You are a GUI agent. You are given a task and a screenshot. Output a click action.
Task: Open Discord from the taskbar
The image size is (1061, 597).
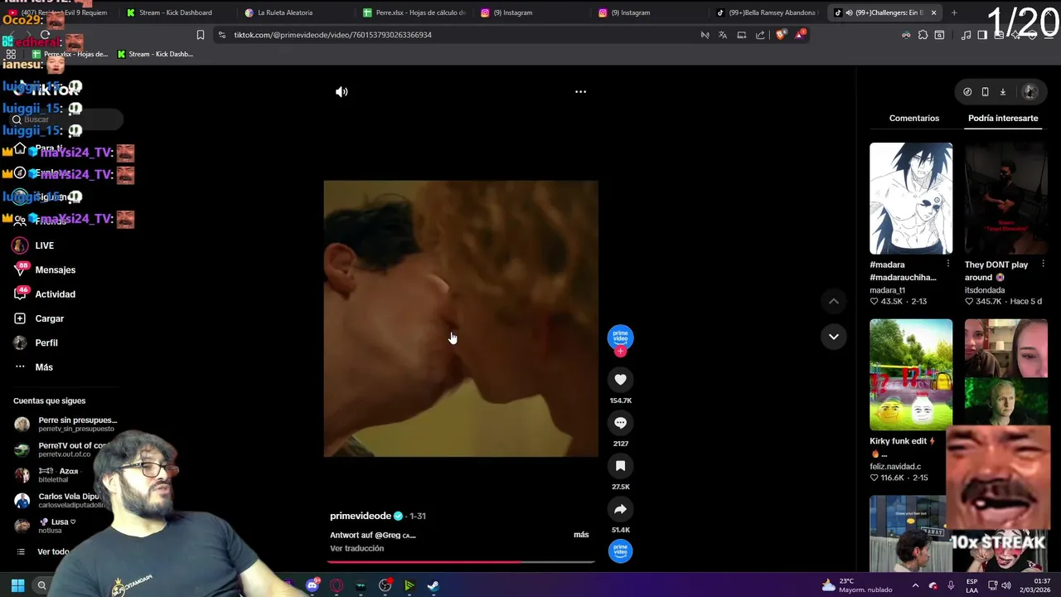pos(312,585)
